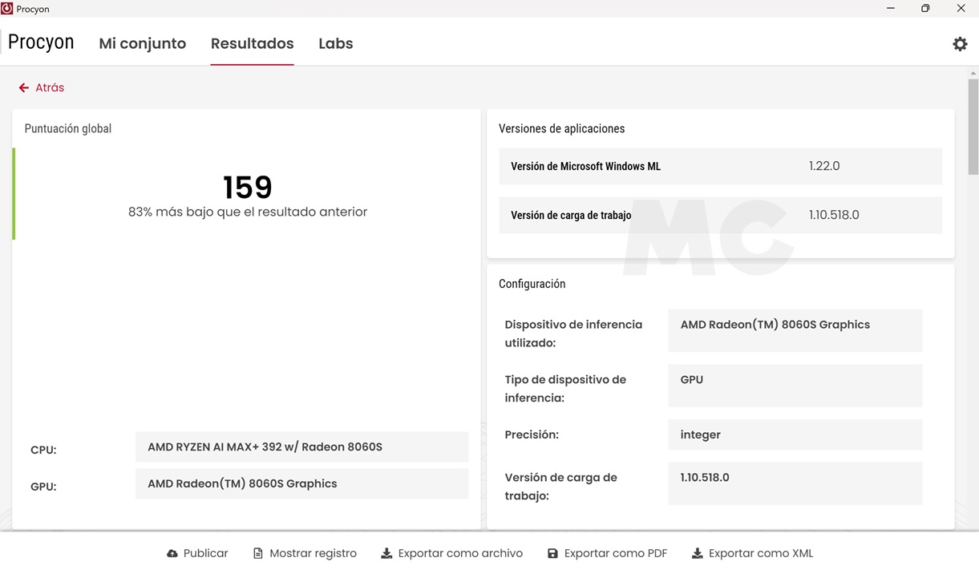The image size is (979, 574).
Task: Click the global score 159
Action: (x=247, y=188)
